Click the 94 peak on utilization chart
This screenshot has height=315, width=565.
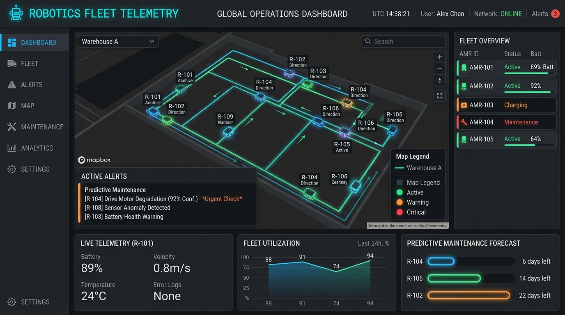pyautogui.click(x=370, y=260)
